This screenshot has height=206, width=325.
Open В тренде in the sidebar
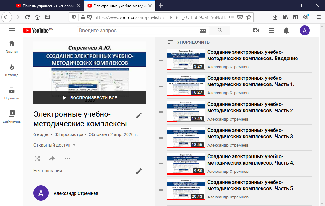click(12, 70)
